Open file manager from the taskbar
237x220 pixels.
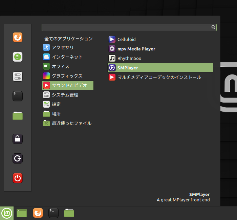coord(69,213)
